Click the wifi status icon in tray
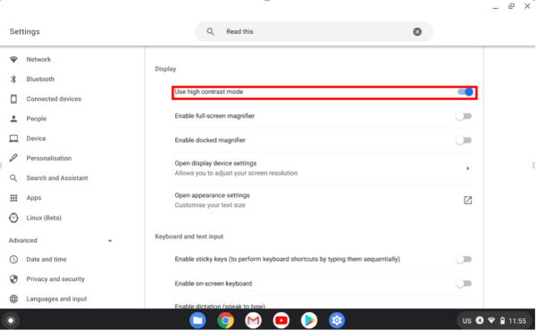 pyautogui.click(x=491, y=320)
